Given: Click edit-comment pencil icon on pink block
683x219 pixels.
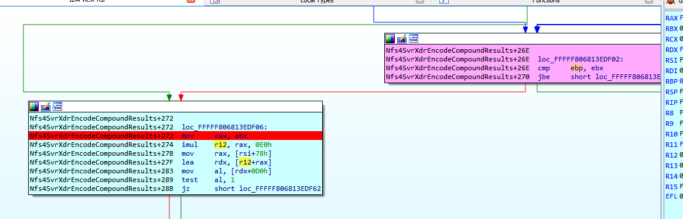Looking at the screenshot, I should pyautogui.click(x=402, y=39).
